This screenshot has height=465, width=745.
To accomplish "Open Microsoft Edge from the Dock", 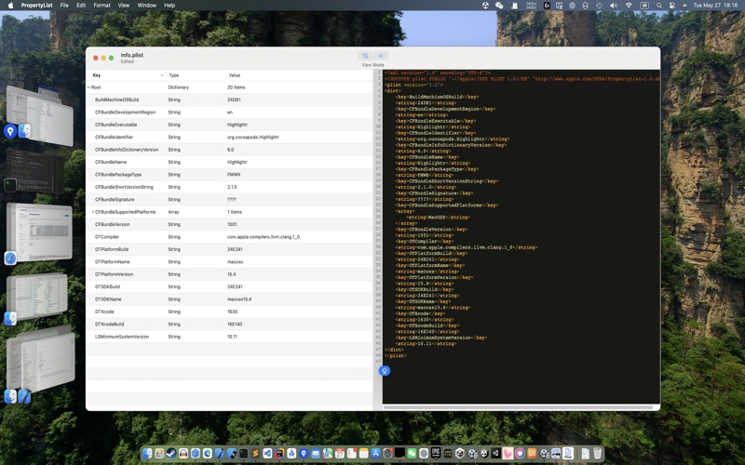I will [x=208, y=454].
